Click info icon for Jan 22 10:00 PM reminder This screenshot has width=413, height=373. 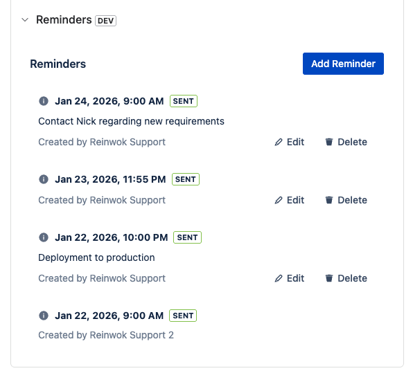coord(44,237)
